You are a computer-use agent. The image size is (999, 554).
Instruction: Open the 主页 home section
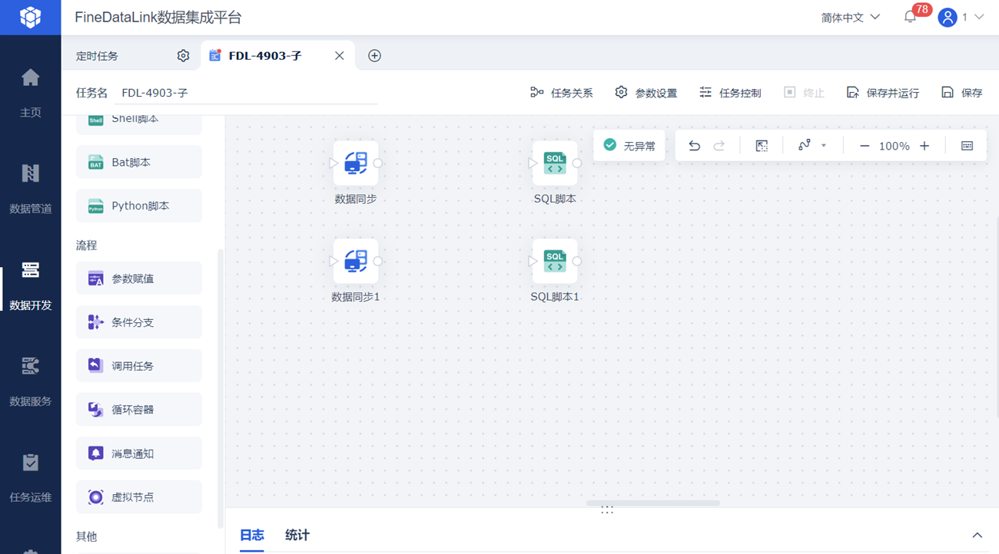30,92
